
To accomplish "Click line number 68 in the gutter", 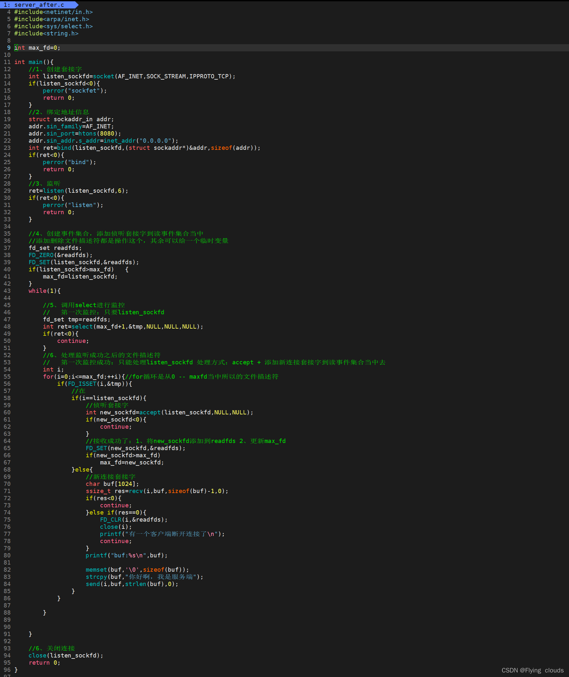I will tap(7, 470).
